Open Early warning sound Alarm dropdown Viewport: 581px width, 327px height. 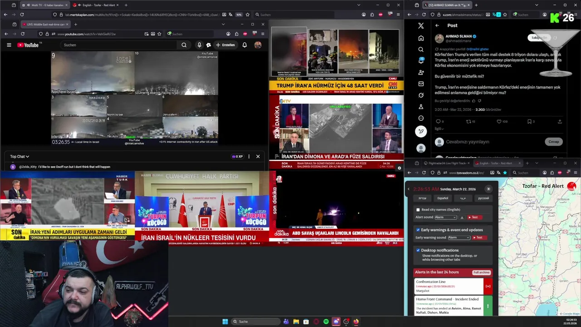[x=458, y=238]
